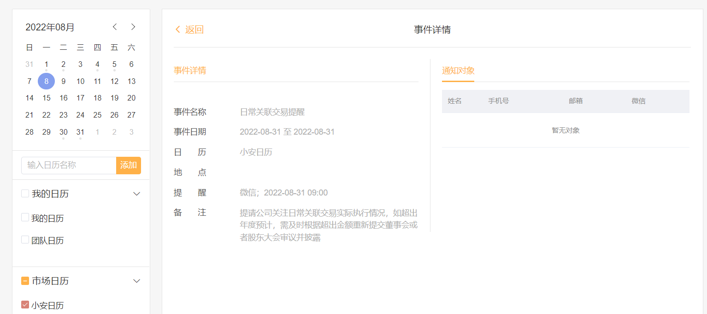Collapse the 我的日历 group chevron

click(136, 194)
